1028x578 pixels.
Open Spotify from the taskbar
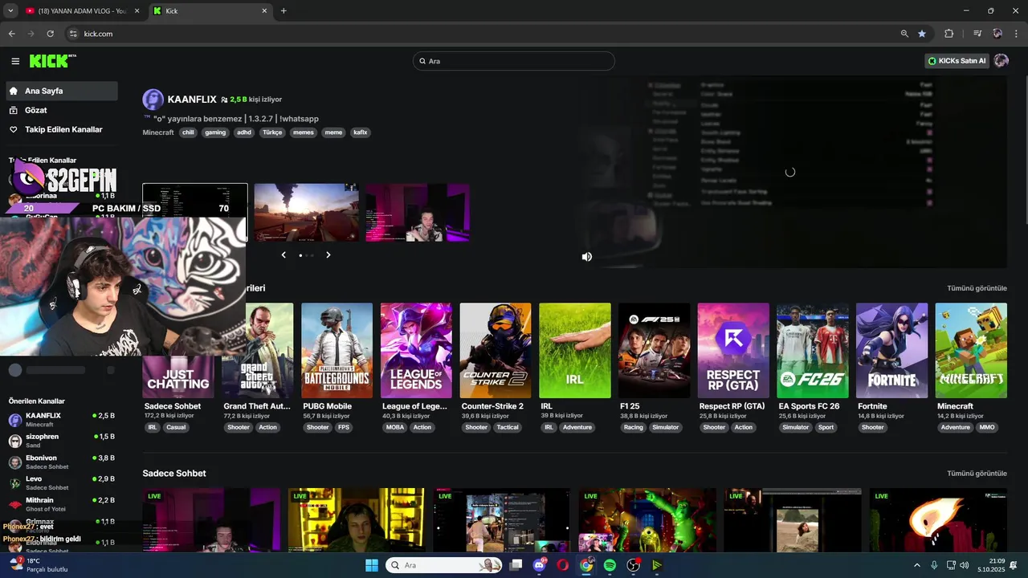click(610, 565)
